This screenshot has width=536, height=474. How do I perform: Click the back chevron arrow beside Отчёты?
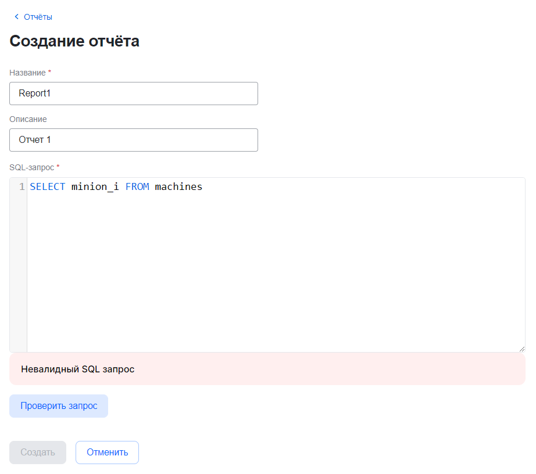[x=16, y=17]
